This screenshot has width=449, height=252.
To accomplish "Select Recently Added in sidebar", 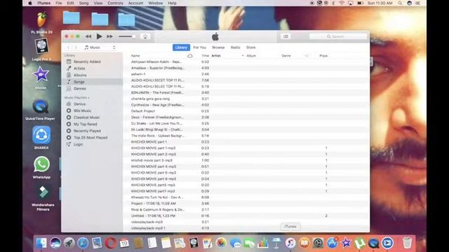I will click(x=87, y=62).
